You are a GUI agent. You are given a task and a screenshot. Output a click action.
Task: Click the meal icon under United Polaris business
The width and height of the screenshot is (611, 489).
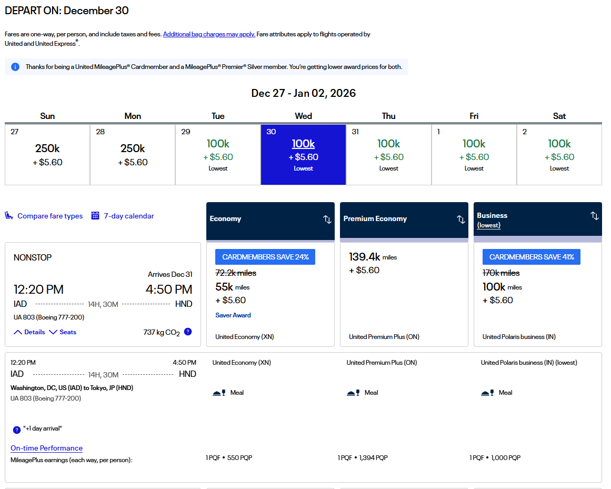(487, 393)
